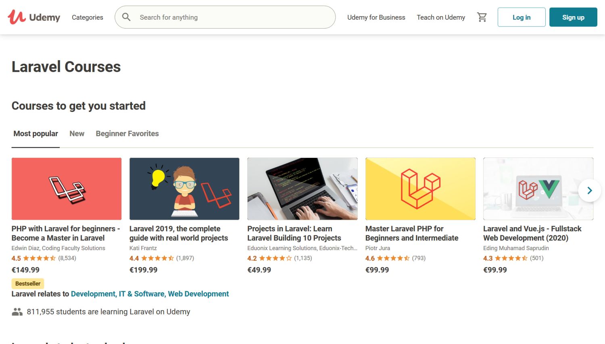Click the search magnifier icon
The height and width of the screenshot is (344, 605).
126,17
